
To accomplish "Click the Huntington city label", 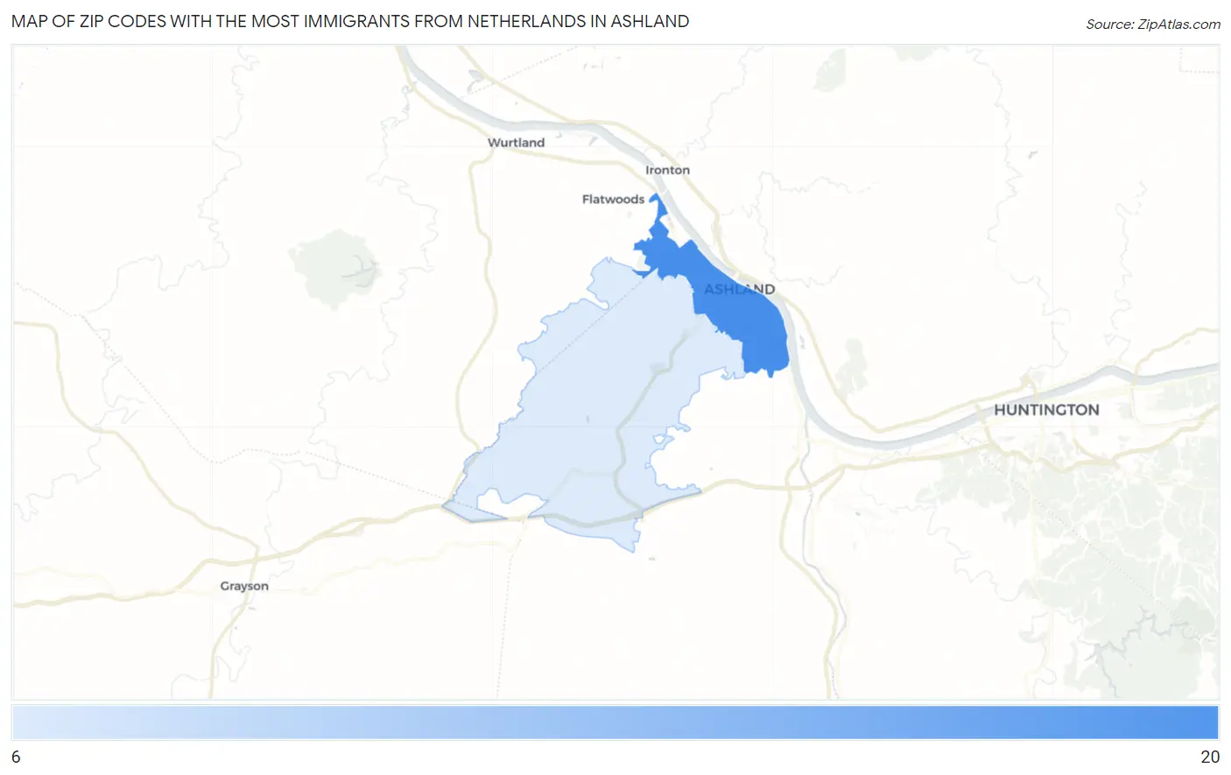I will point(1046,410).
